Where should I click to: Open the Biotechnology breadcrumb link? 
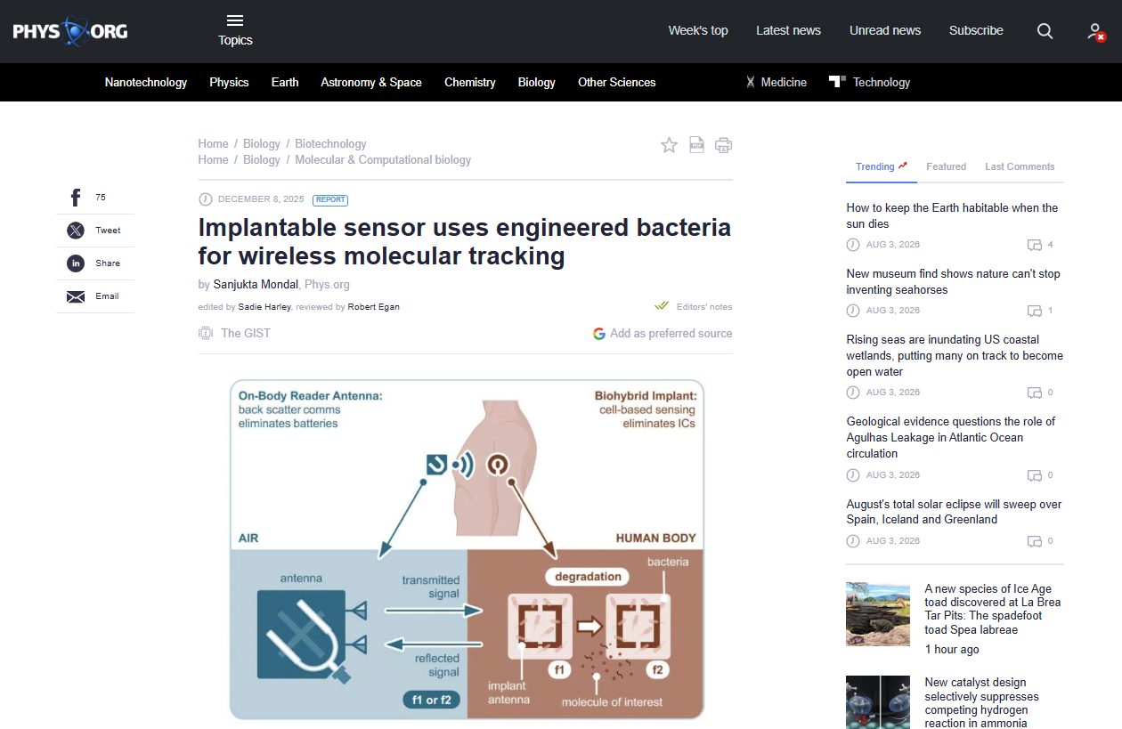(x=330, y=143)
